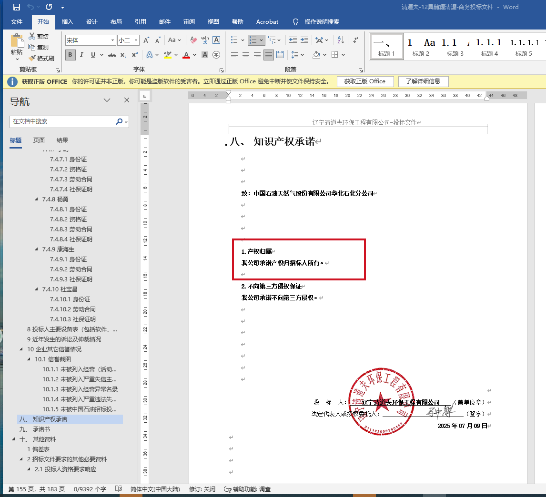The width and height of the screenshot is (546, 497).
Task: Switch to the 审阅 ribbon tab
Action: click(x=189, y=21)
